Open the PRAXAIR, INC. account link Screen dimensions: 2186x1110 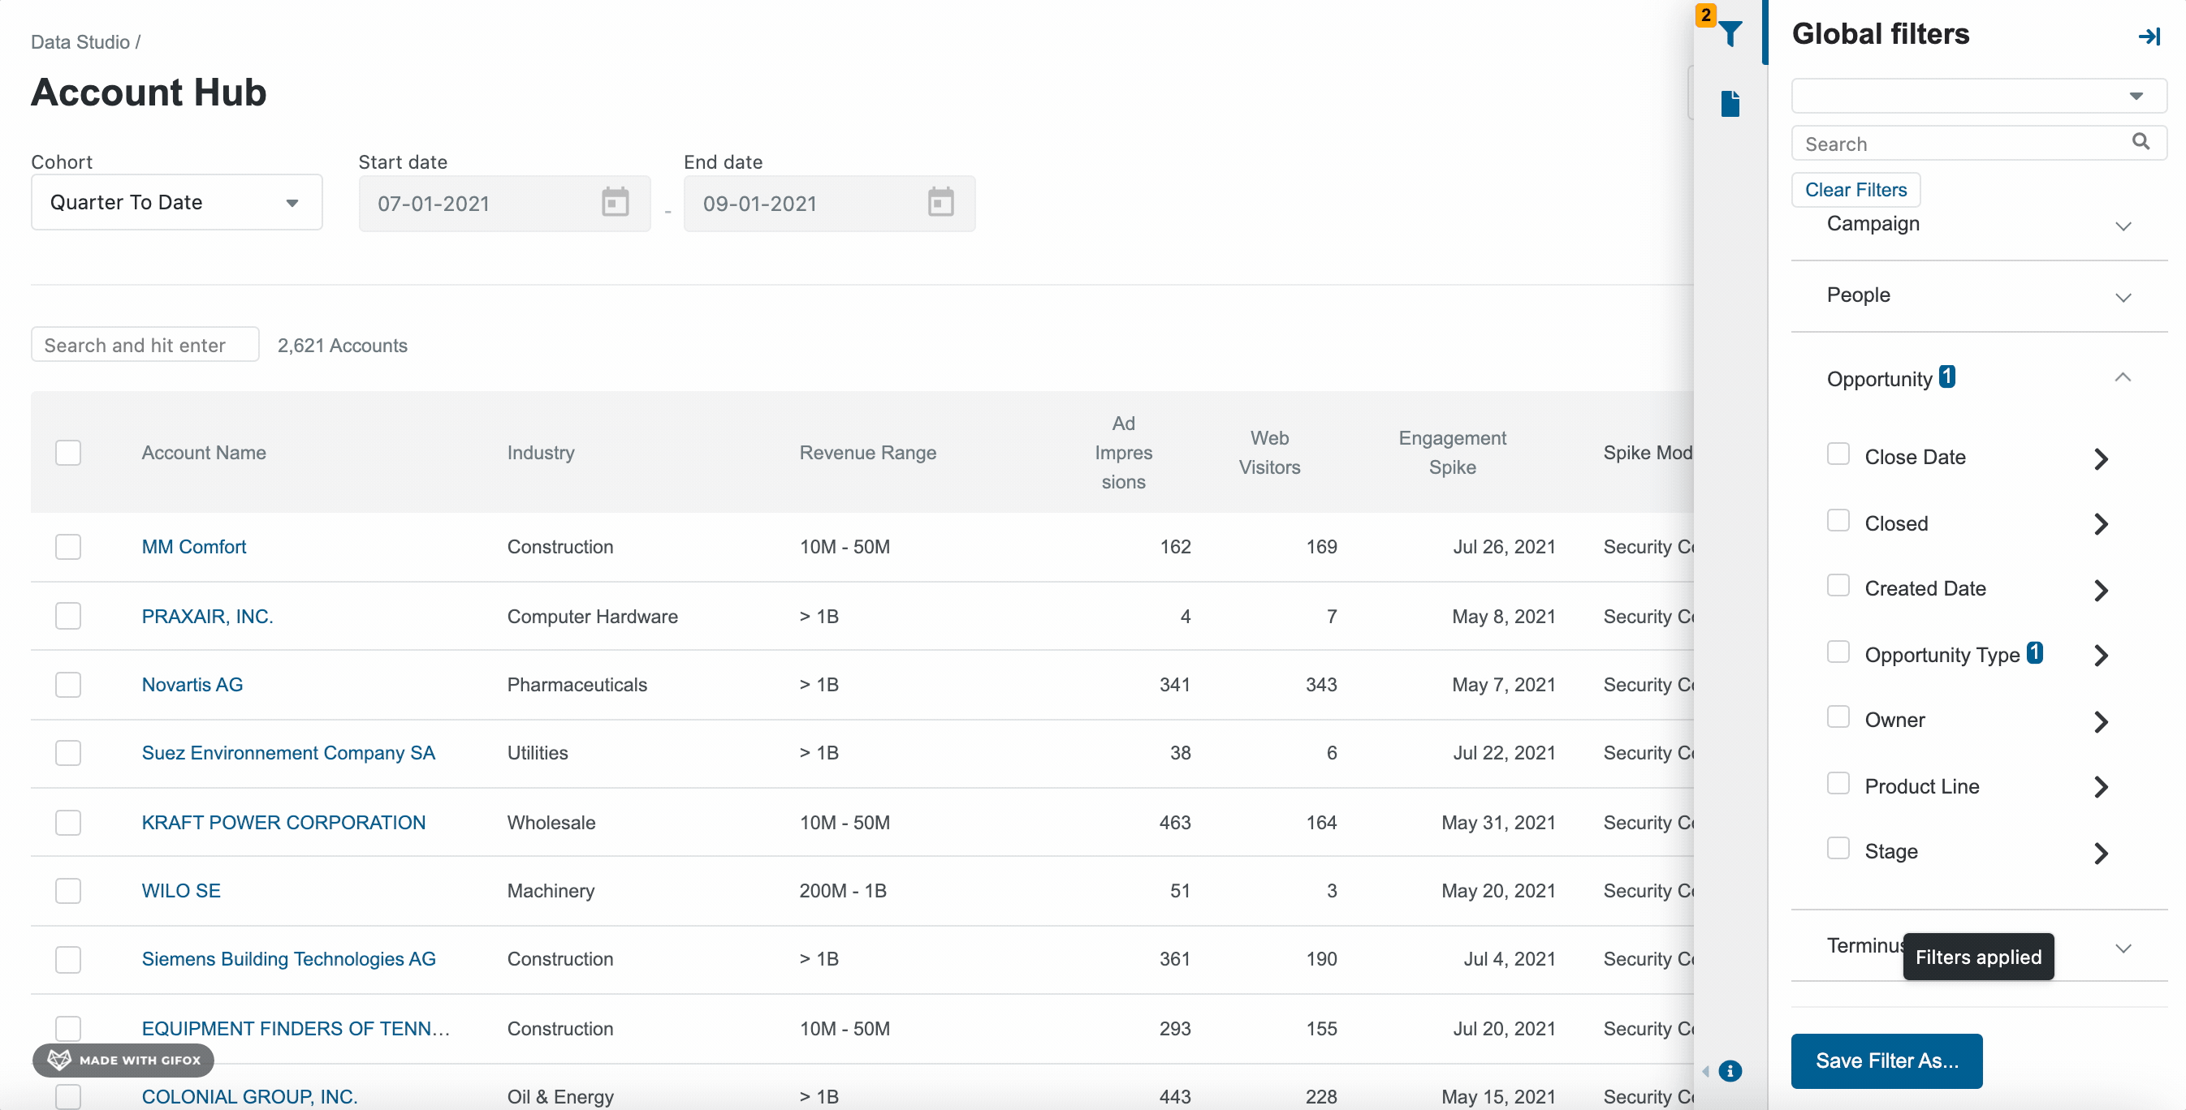[x=207, y=617]
